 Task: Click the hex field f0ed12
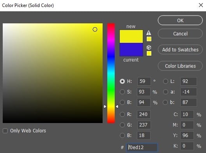point(142,148)
